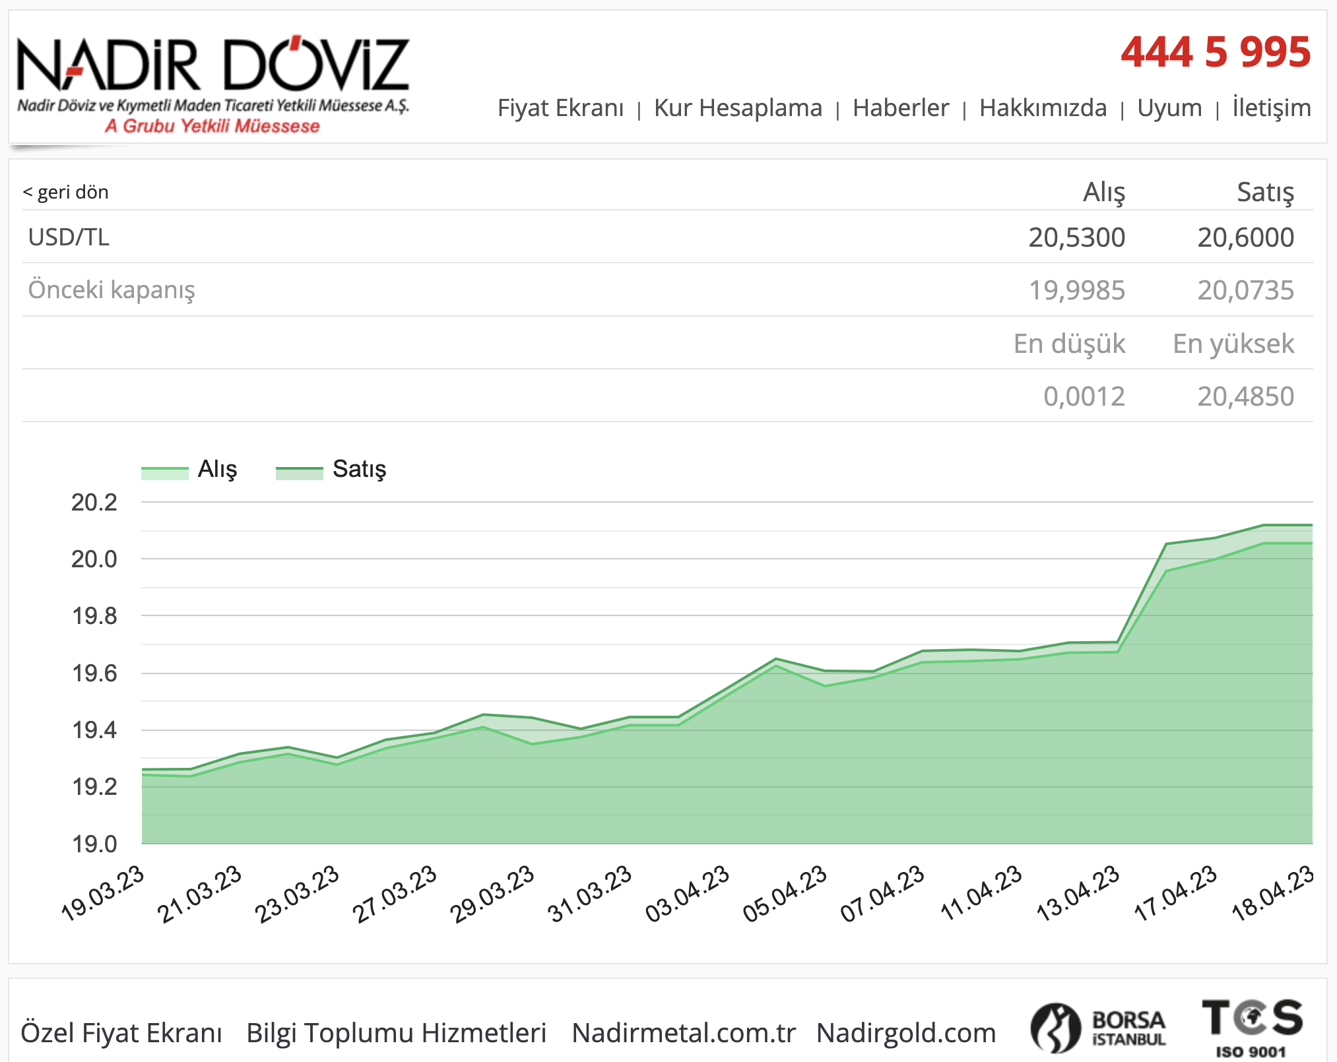The image size is (1337, 1062).
Task: Open Fiyat Ekranı menu item
Action: pos(560,108)
